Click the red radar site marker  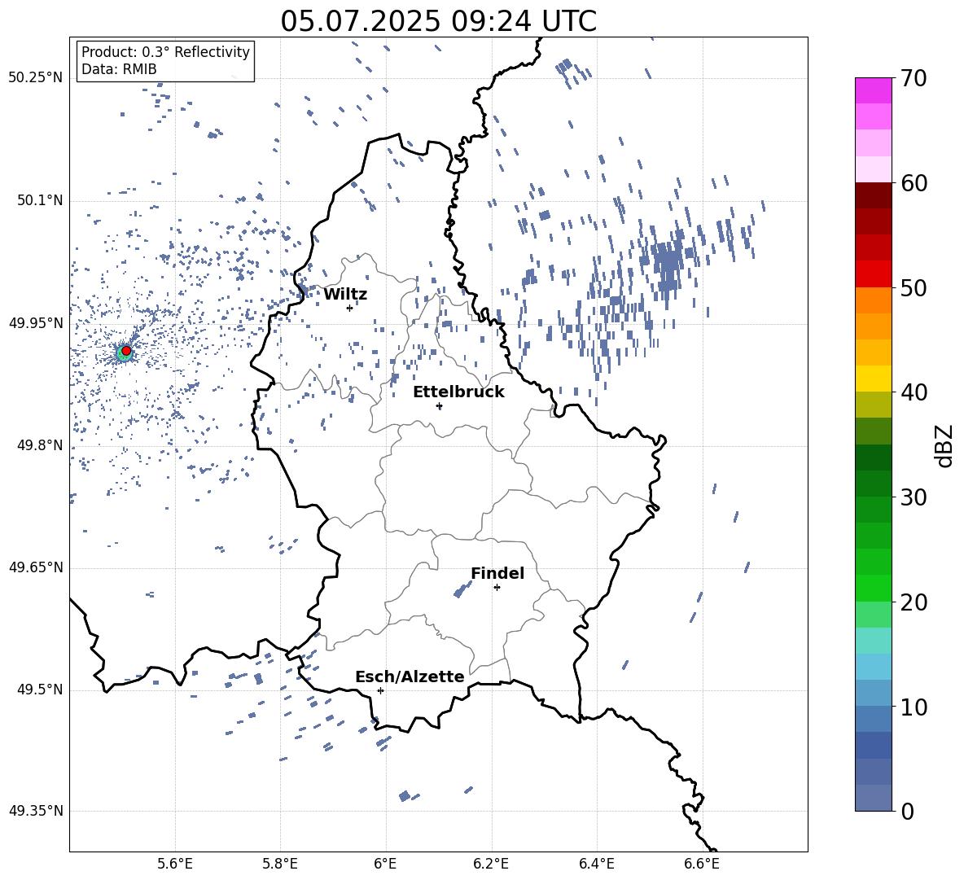pyautogui.click(x=126, y=351)
